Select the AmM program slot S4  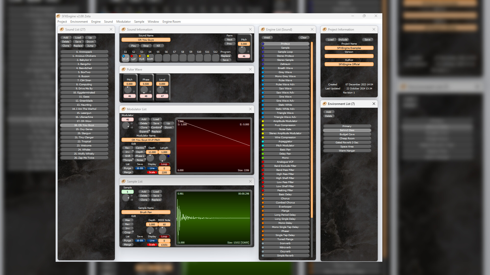(x=150, y=58)
